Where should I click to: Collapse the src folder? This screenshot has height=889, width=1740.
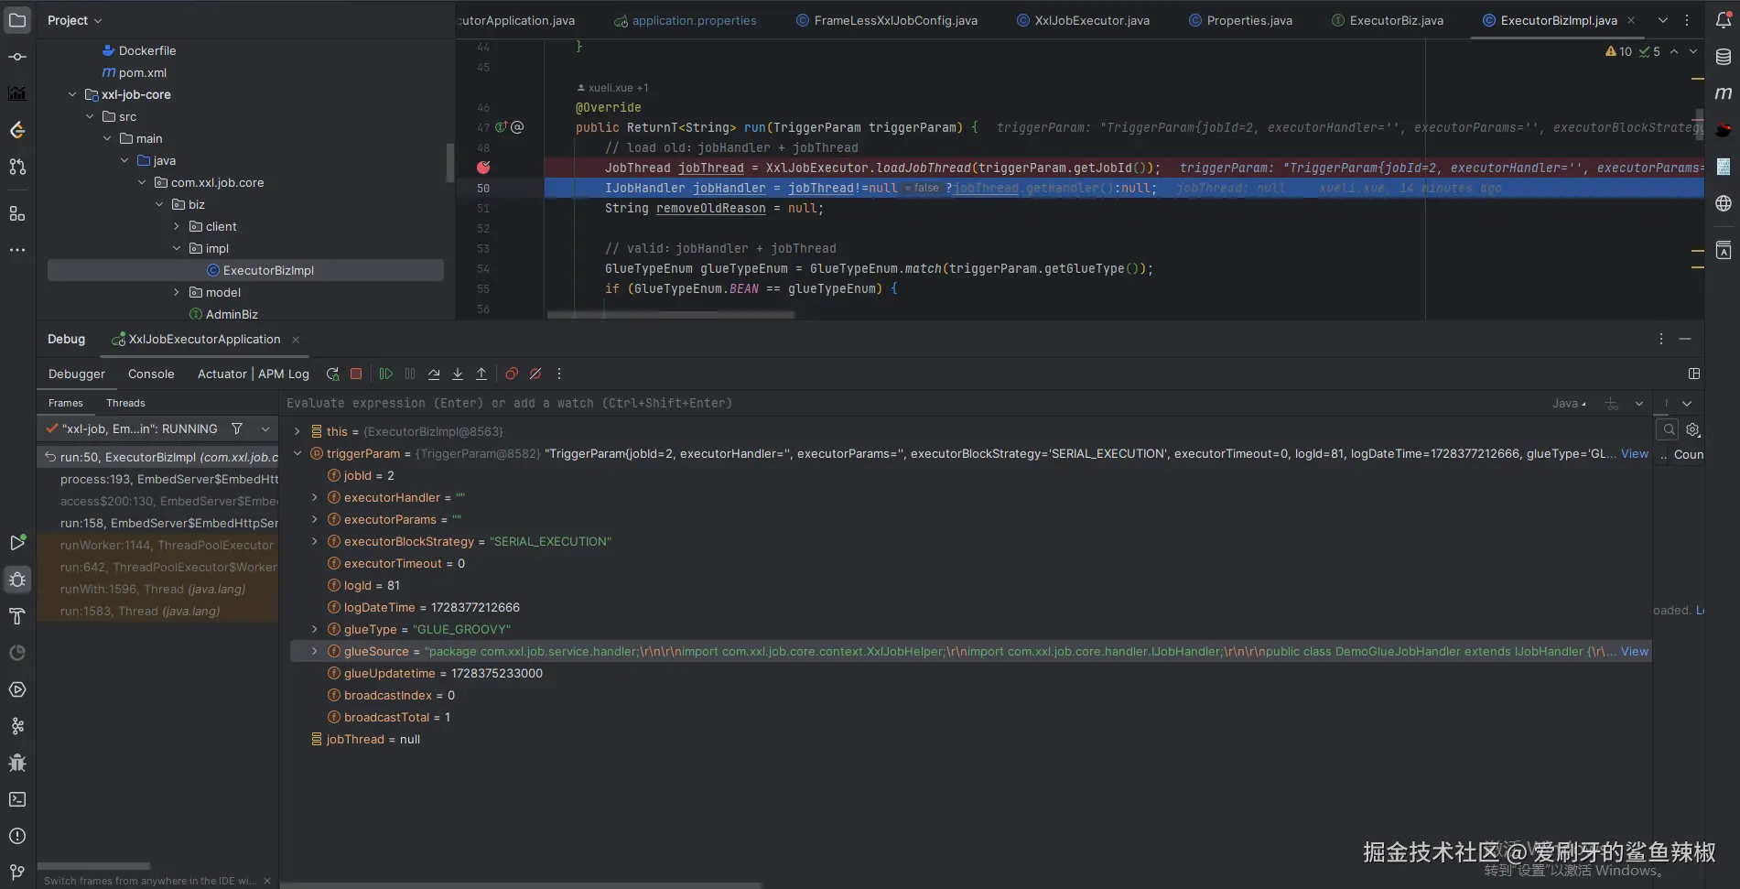tap(90, 116)
